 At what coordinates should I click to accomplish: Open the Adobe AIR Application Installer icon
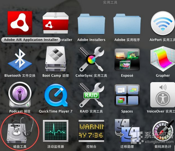tap(20, 23)
